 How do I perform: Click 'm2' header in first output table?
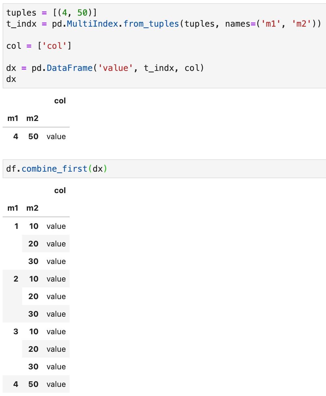(32, 118)
